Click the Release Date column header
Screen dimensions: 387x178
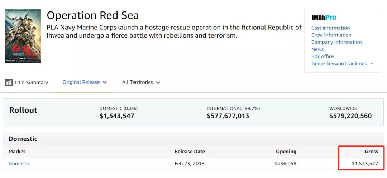[190, 152]
